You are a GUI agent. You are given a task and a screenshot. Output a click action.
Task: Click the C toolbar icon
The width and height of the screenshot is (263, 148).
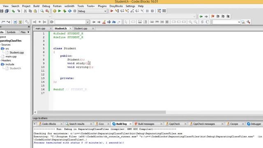pyautogui.click(x=208, y=22)
